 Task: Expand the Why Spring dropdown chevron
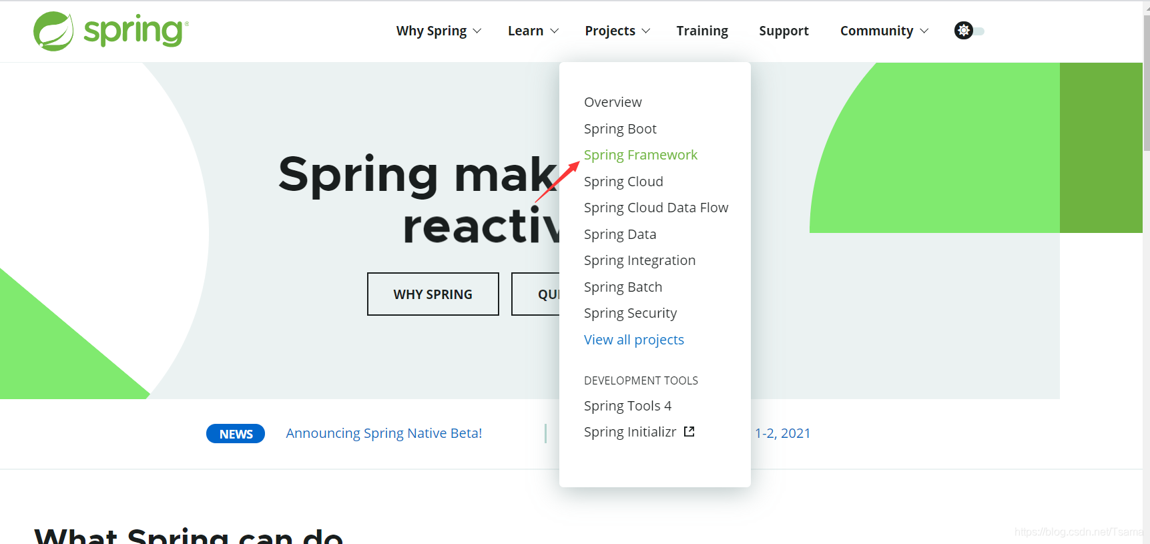(x=477, y=31)
